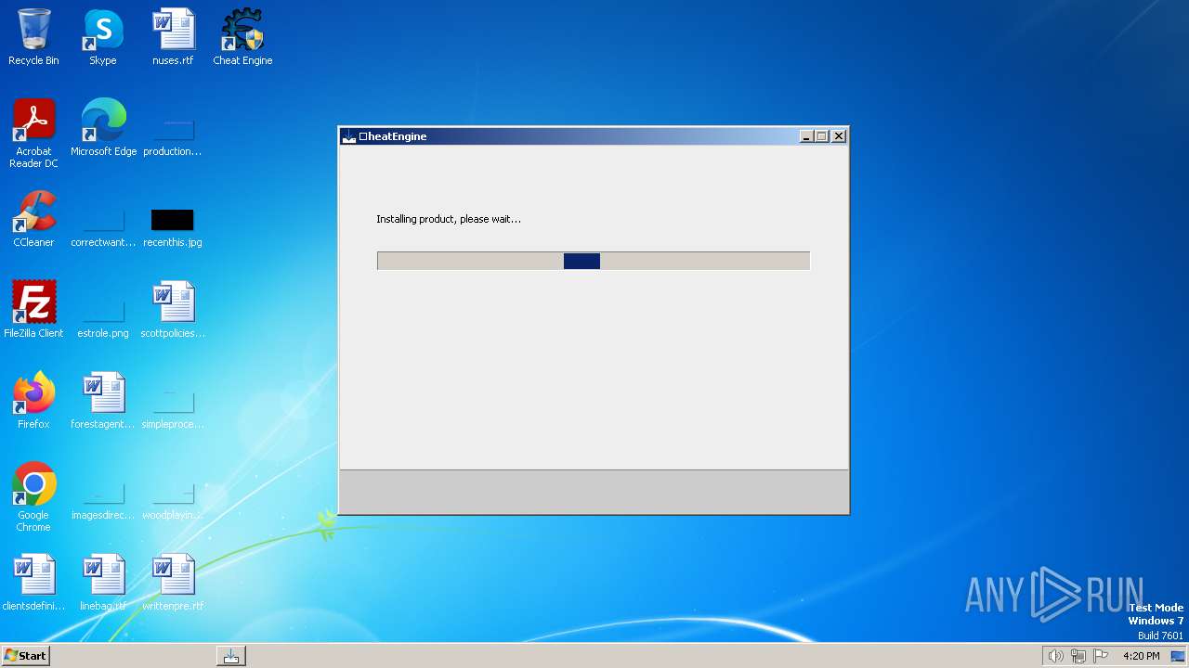The width and height of the screenshot is (1189, 668).
Task: Launch Google Chrome from the desktop
Action: coord(33,497)
